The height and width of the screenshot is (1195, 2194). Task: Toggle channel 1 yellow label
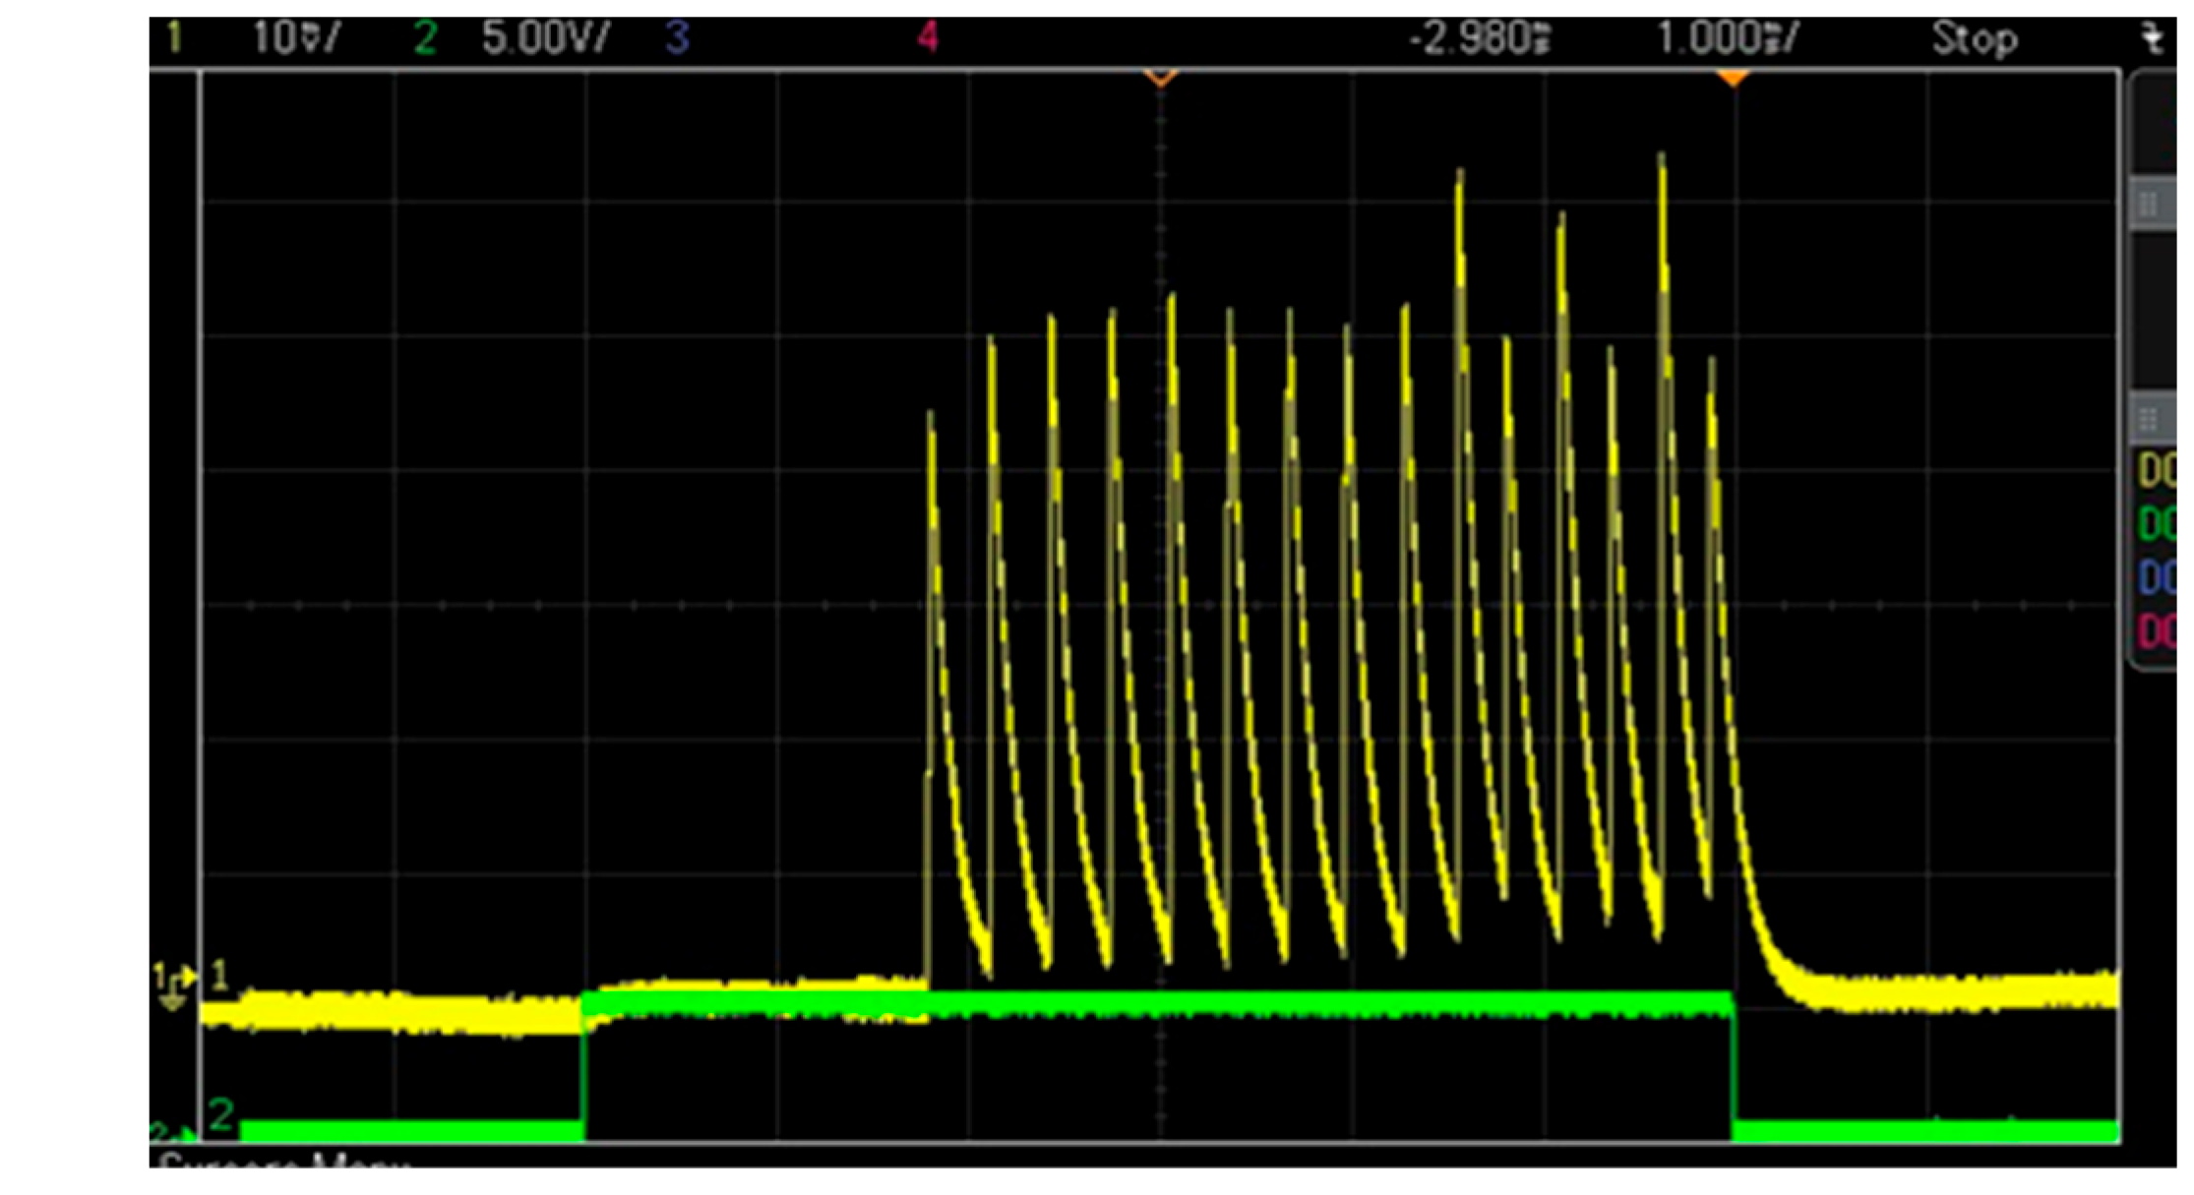pos(175,38)
